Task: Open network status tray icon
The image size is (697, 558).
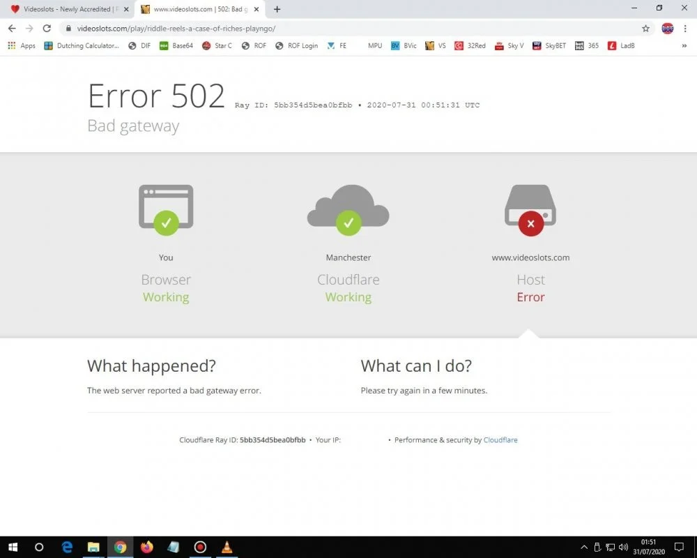Action: [611, 547]
